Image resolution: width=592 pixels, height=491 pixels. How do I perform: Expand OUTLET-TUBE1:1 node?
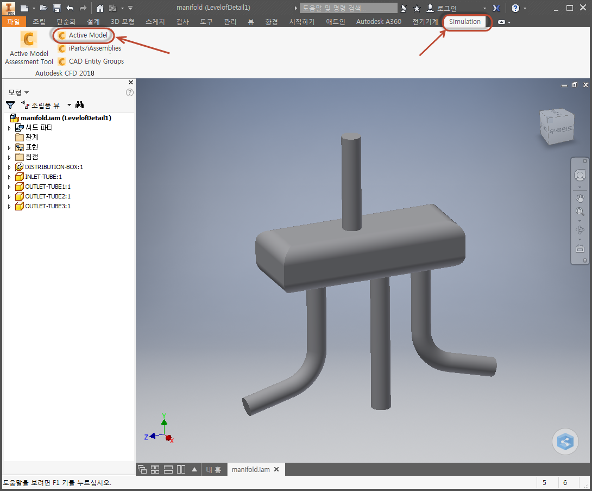coord(9,187)
